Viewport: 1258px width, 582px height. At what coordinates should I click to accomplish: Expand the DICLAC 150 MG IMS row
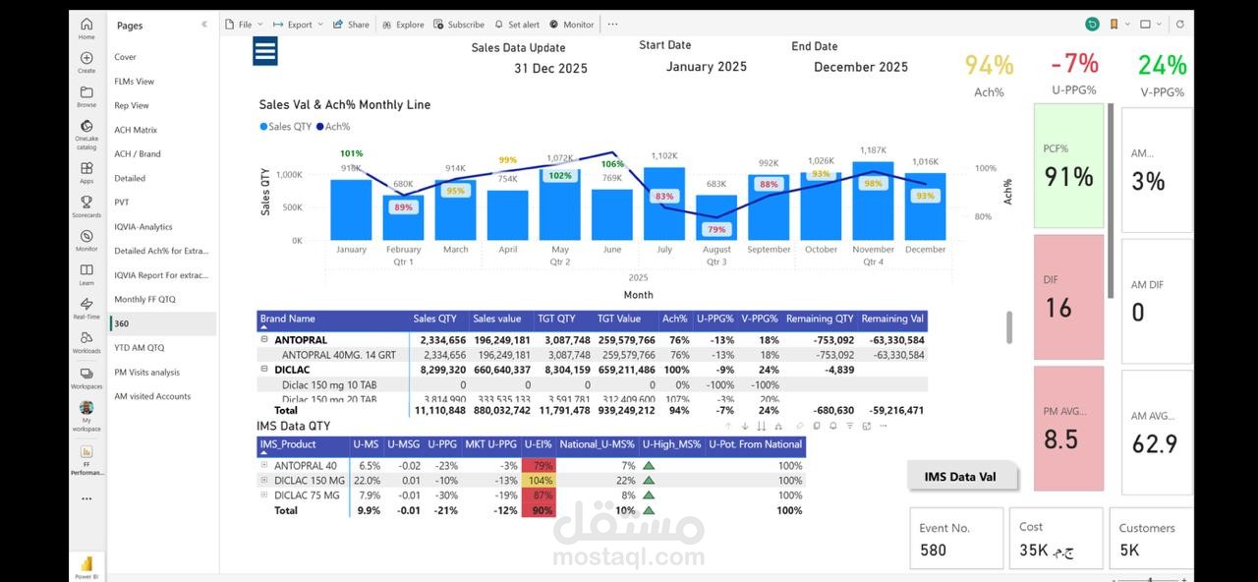pyautogui.click(x=263, y=480)
